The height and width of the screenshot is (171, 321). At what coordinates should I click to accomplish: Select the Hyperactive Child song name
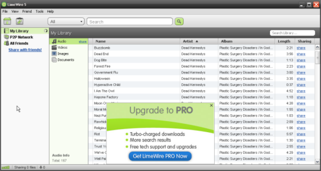(107, 85)
